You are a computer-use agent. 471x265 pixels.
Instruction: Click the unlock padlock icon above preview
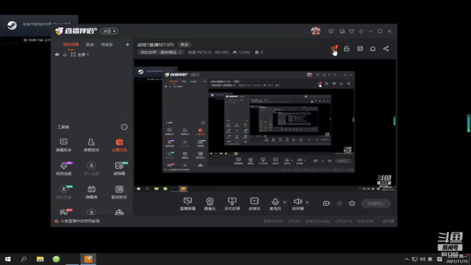coord(347,49)
